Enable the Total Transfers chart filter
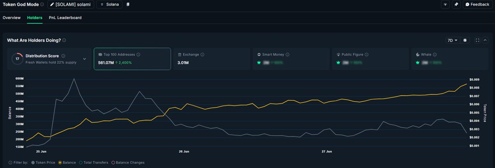This screenshot has height=168, width=495. (93, 163)
